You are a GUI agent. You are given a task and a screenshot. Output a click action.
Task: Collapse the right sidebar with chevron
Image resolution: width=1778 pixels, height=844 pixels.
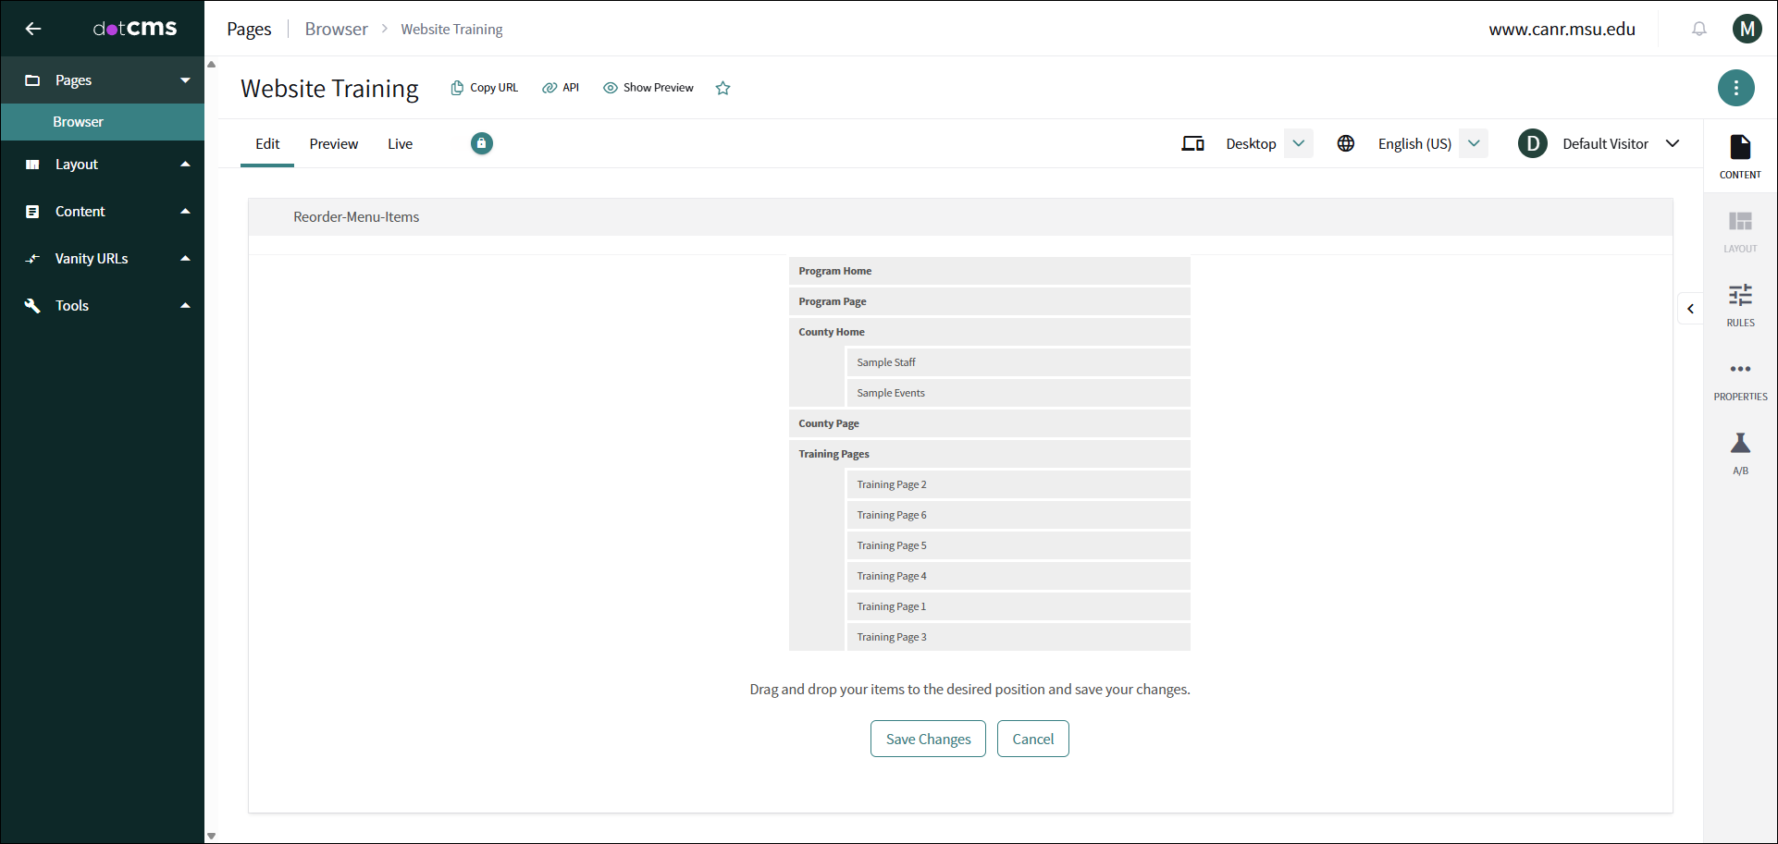(x=1690, y=309)
